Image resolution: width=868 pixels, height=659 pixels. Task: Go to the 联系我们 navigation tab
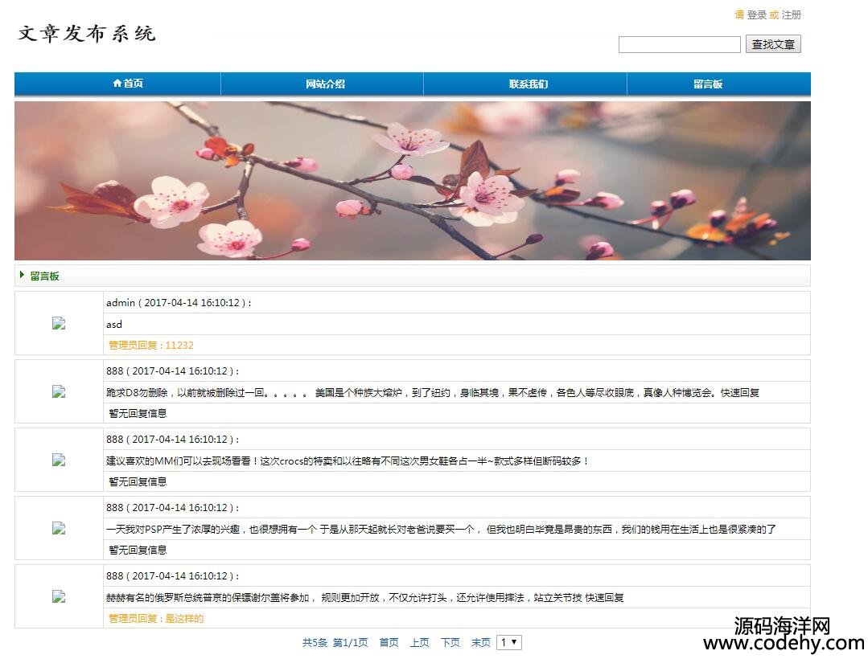528,84
